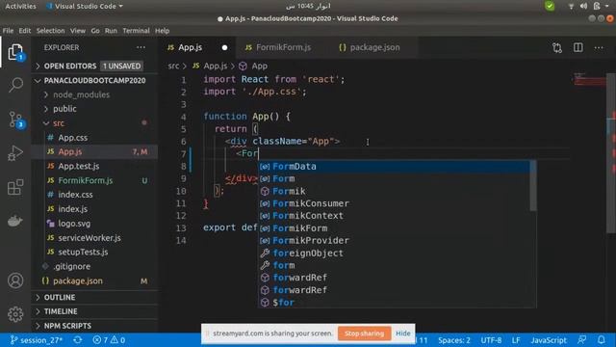The height and width of the screenshot is (347, 616).
Task: Open the Accounts menu icon
Action: click(15, 280)
